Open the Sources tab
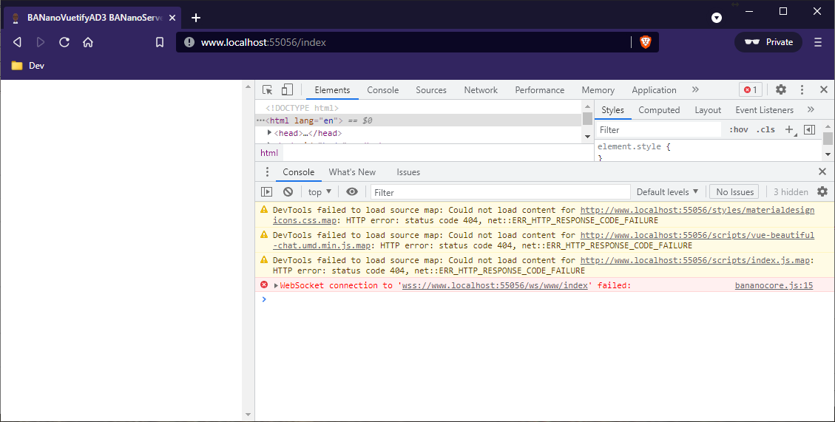 [431, 90]
